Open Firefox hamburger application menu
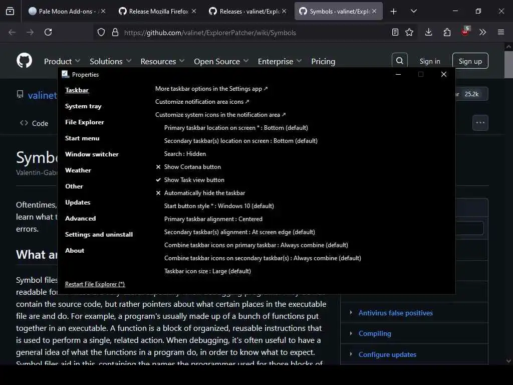 (x=501, y=32)
